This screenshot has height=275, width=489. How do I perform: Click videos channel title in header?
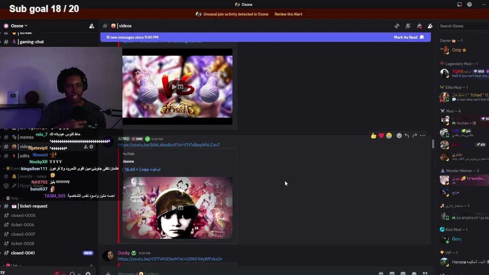(x=125, y=26)
